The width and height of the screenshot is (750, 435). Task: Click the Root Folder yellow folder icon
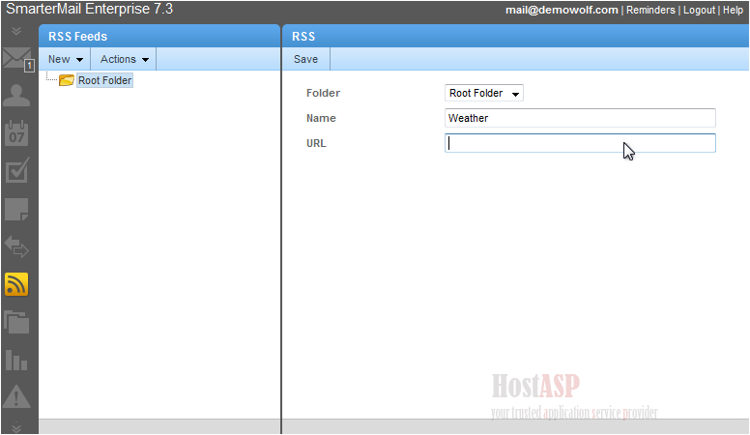[67, 80]
